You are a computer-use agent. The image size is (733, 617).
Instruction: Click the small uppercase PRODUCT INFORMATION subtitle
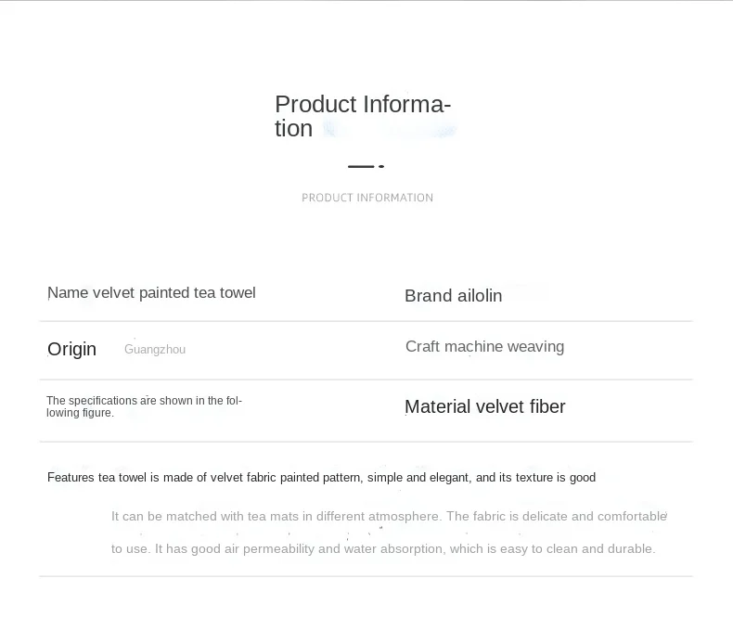[367, 198]
